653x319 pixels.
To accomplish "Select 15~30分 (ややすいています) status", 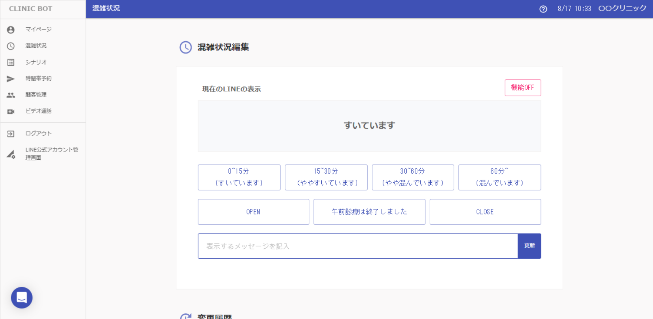I will 326,177.
